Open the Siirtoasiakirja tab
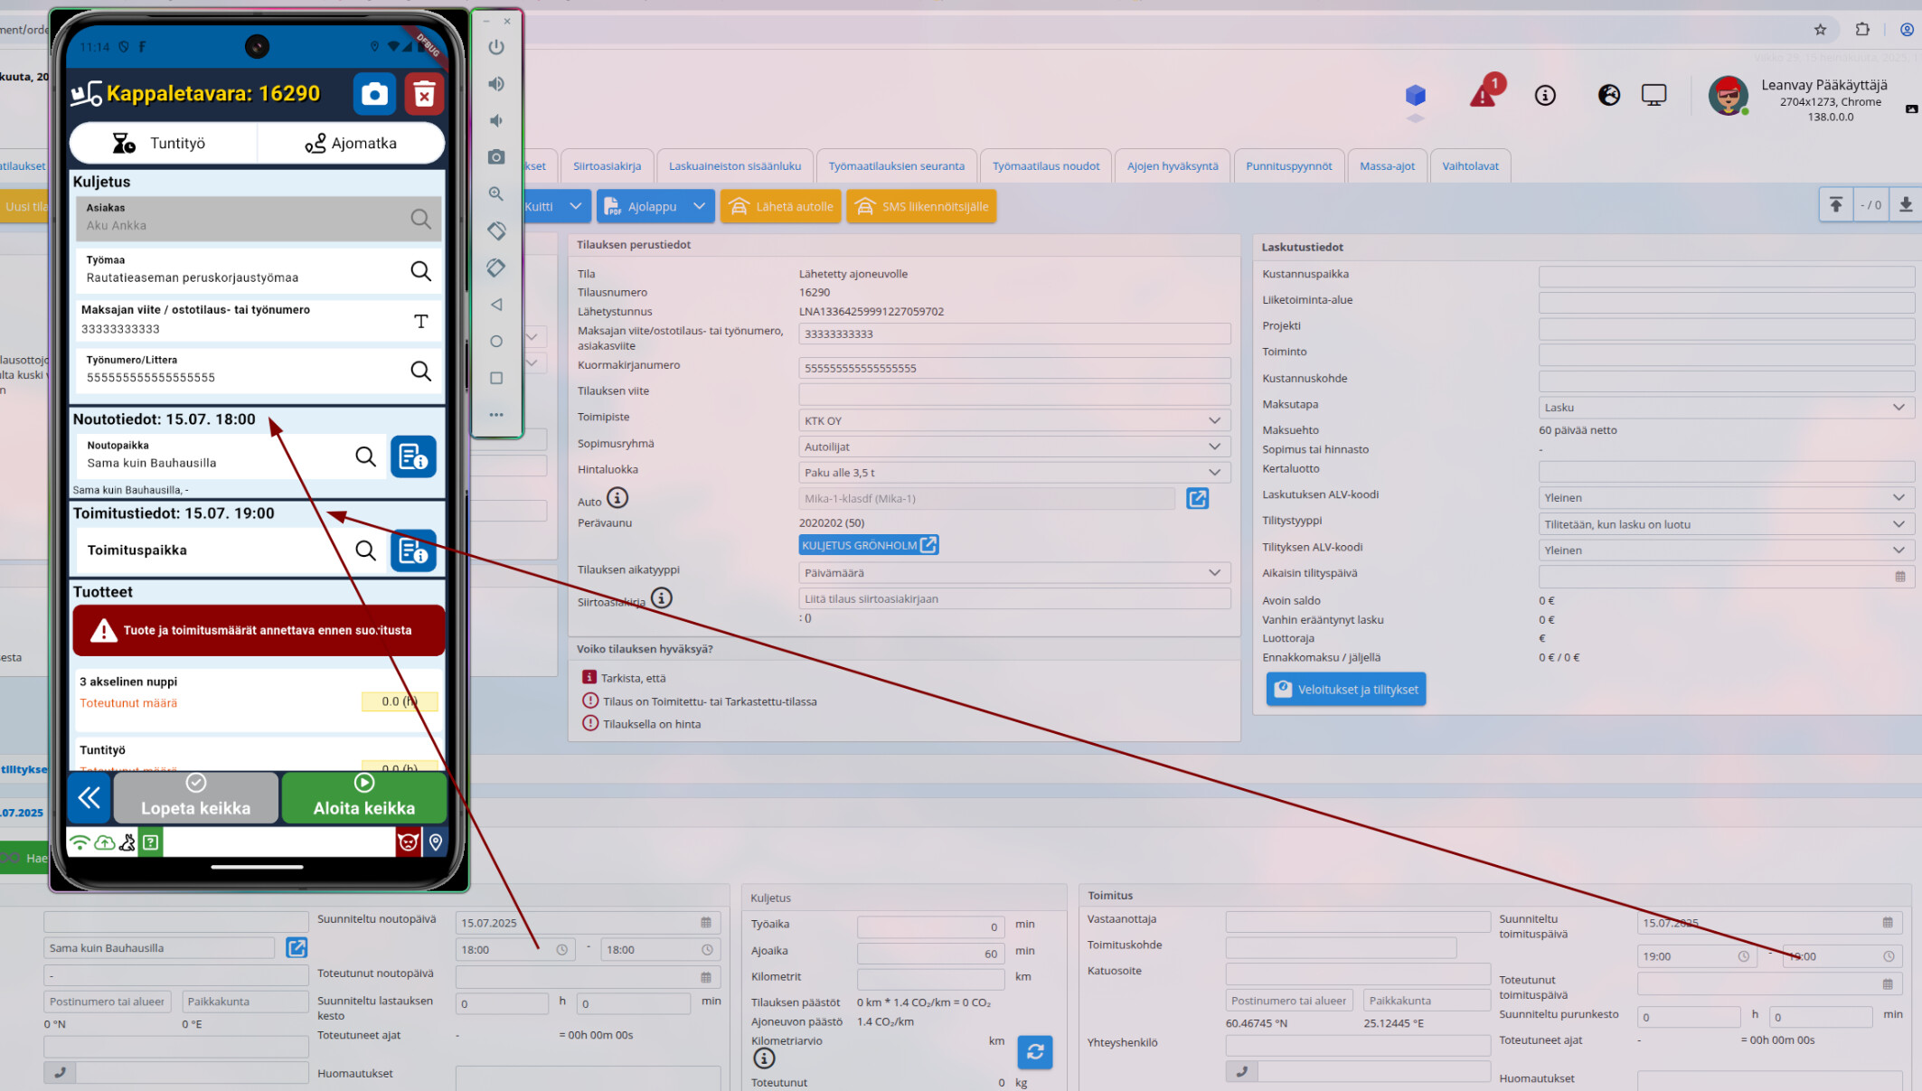The width and height of the screenshot is (1922, 1091). point(607,166)
